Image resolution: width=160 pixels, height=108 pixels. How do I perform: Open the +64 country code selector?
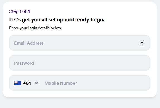pyautogui.click(x=26, y=83)
